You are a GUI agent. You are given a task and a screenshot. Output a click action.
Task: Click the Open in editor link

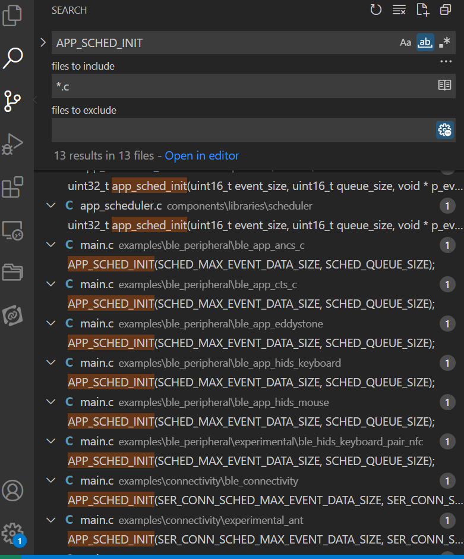pos(202,156)
